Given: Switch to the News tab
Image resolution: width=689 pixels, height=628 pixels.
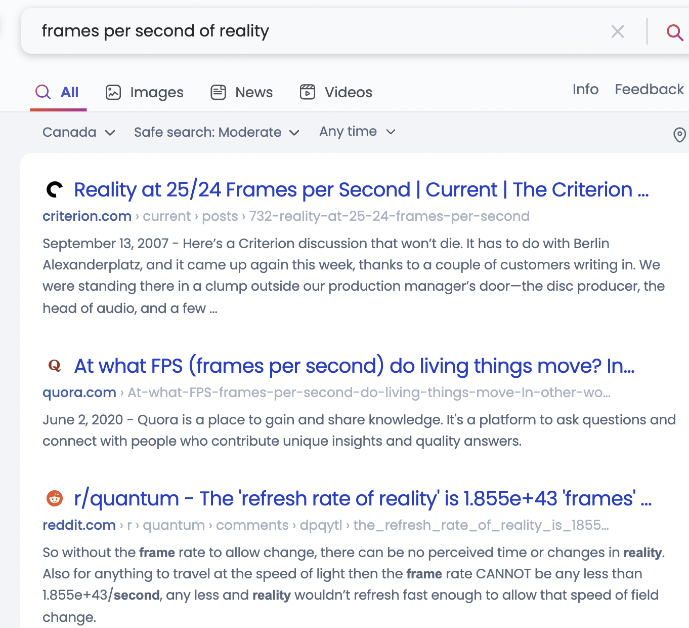Looking at the screenshot, I should click(x=242, y=92).
